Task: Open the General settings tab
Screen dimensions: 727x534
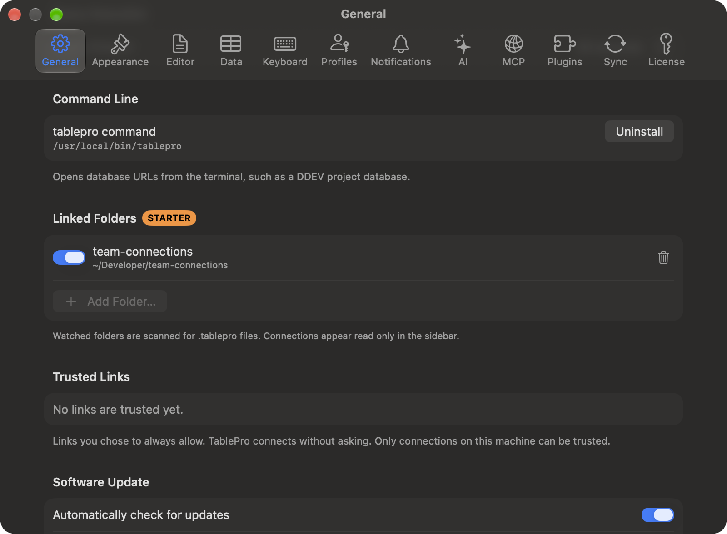Action: (x=60, y=51)
